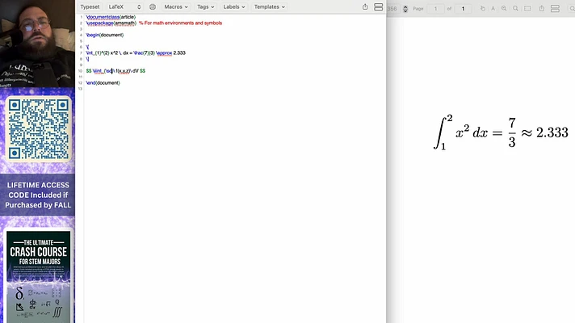Click the zoom in magnifier in the preview
This screenshot has height=323, width=575.
504,8
